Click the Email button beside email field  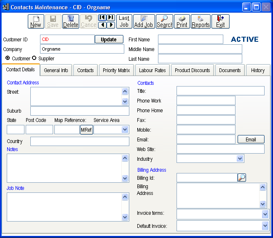point(251,140)
